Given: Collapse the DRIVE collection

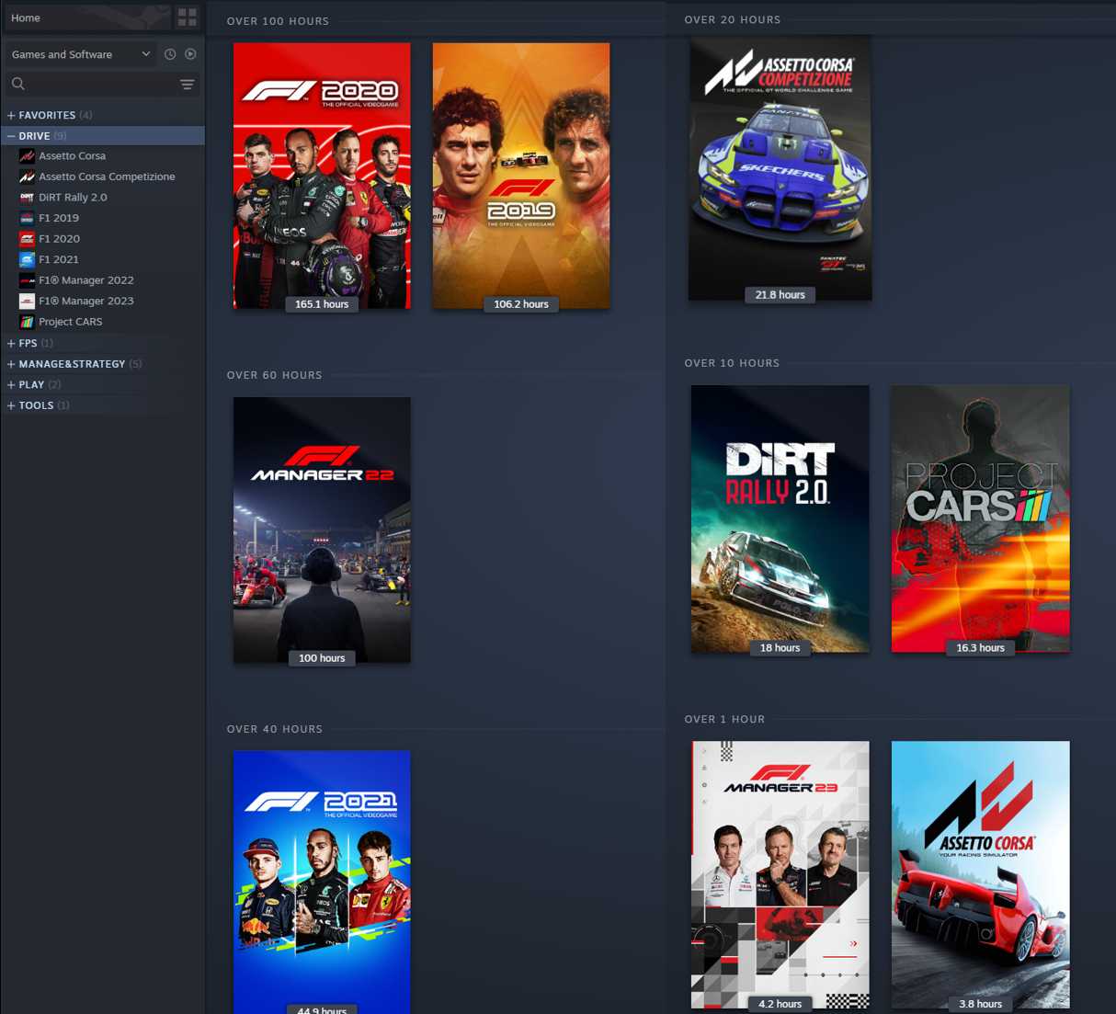Looking at the screenshot, I should click(11, 136).
